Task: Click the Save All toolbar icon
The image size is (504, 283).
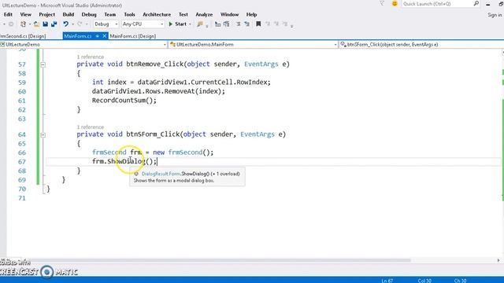Action: pos(54,24)
